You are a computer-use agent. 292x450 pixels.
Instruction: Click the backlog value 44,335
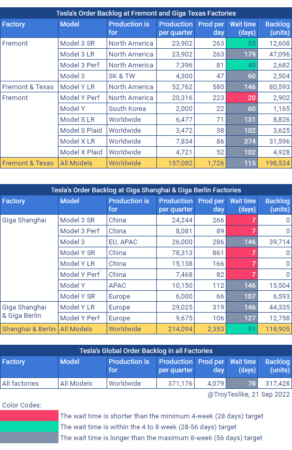click(275, 307)
